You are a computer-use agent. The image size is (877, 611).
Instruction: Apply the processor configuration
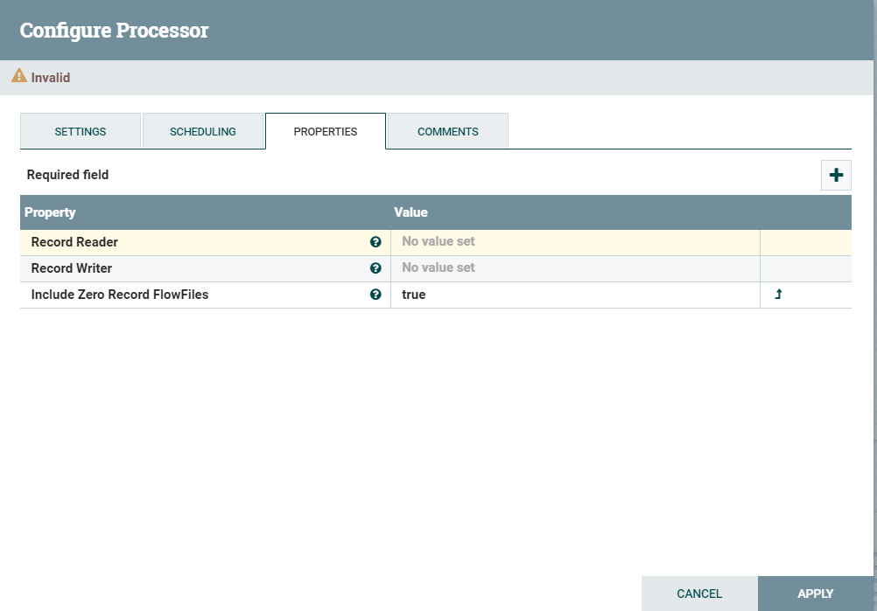815,593
